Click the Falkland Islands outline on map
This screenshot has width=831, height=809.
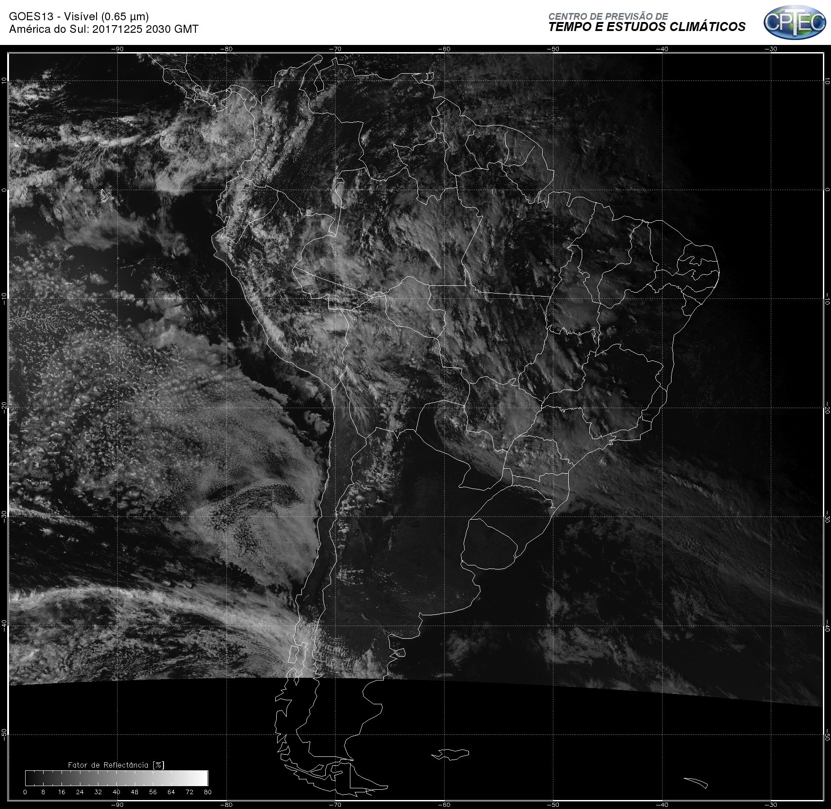pos(451,754)
